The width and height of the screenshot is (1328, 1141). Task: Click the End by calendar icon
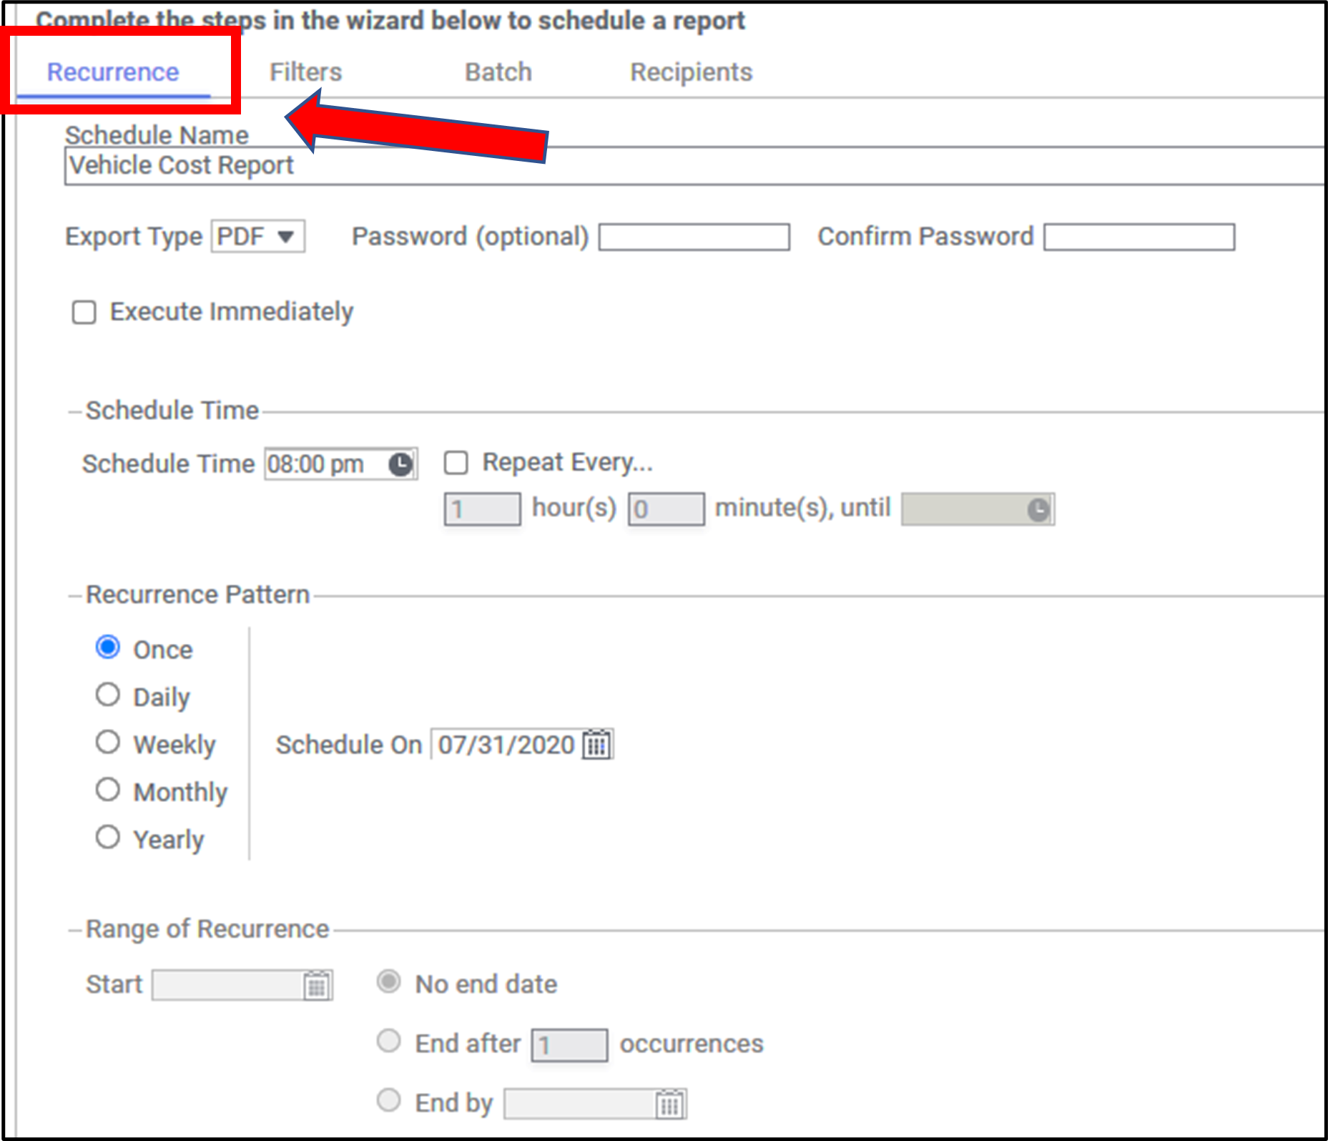[x=670, y=1104]
